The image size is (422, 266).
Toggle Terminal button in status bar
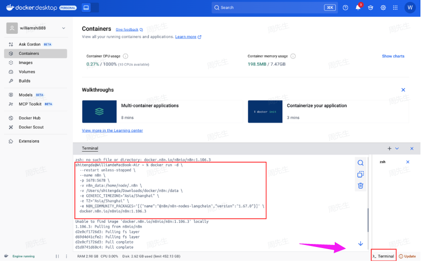[383, 256]
